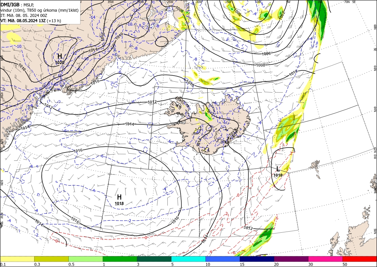
Task: Click the legend value "3"
Action: 138,264
